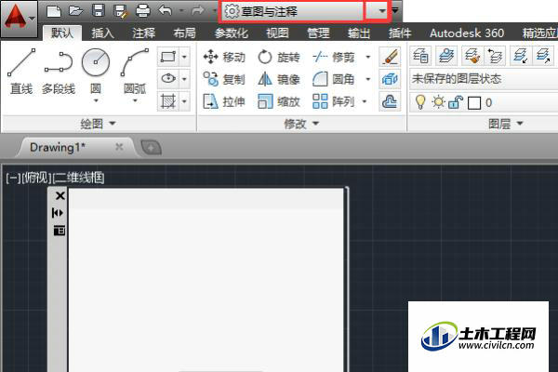Click the Redo arrow icon
The image size is (558, 372).
click(x=198, y=10)
